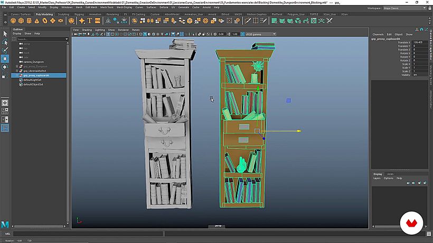433x243 pixels.
Task: Create a polygon cylinder from the shelf
Action: click(x=30, y=21)
